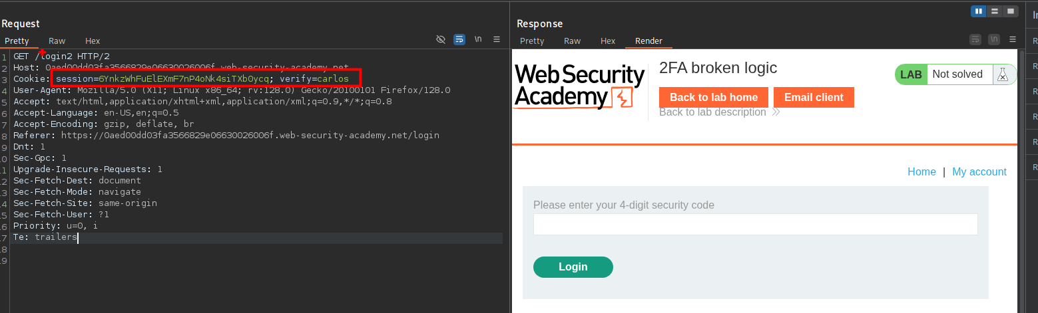The height and width of the screenshot is (313, 1038).
Task: Click Response panel newline characters icon
Action: [994, 40]
